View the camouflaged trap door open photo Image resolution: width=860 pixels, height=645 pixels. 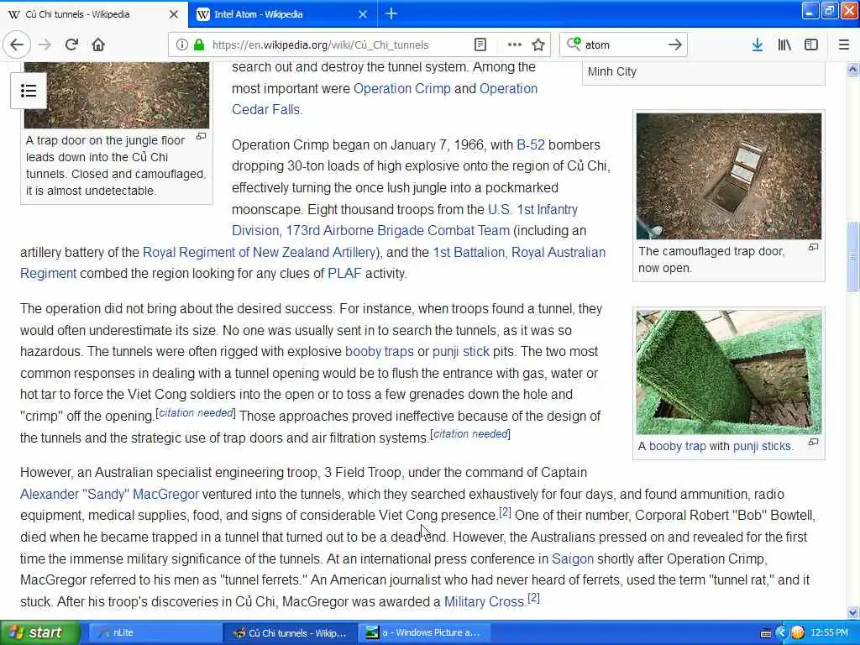click(x=729, y=176)
